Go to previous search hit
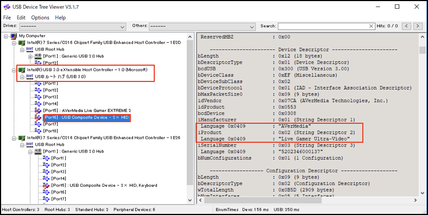The width and height of the screenshot is (428, 215). click(x=406, y=26)
